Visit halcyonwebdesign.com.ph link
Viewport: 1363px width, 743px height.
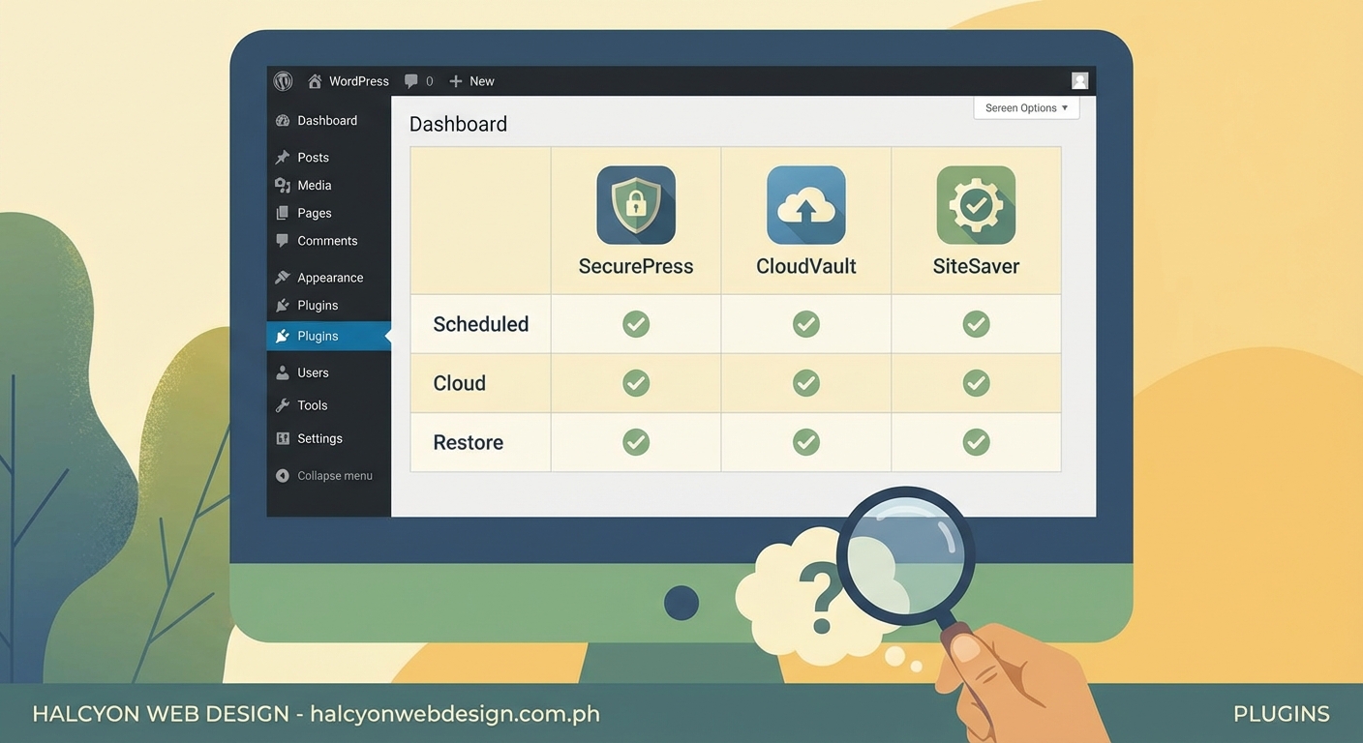click(455, 713)
